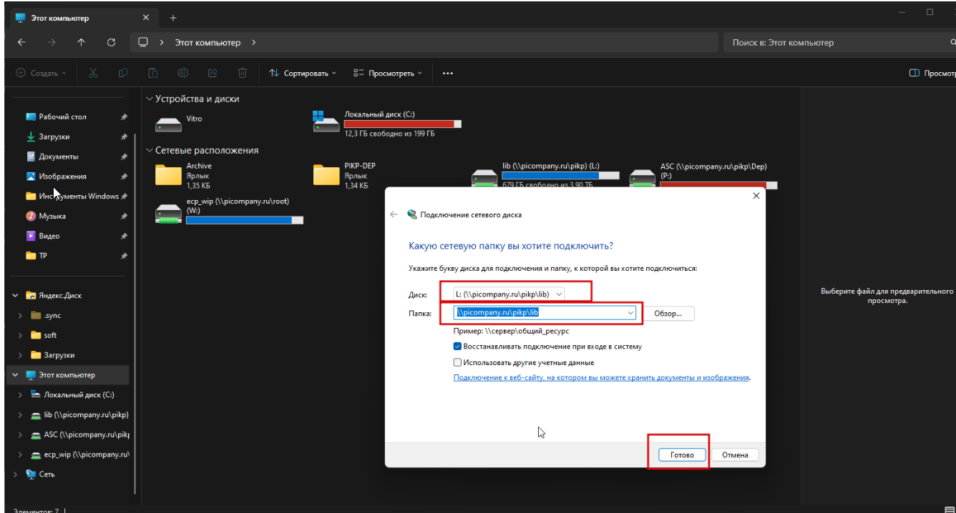Click the Cut scissors icon in toolbar

point(93,73)
